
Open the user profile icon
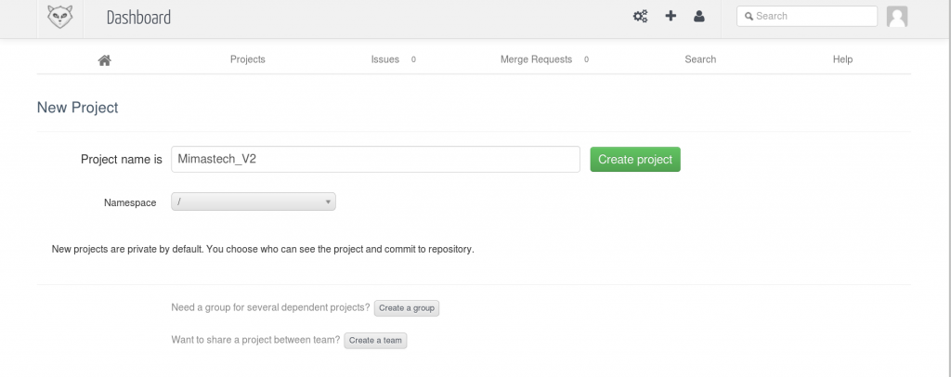coord(698,17)
